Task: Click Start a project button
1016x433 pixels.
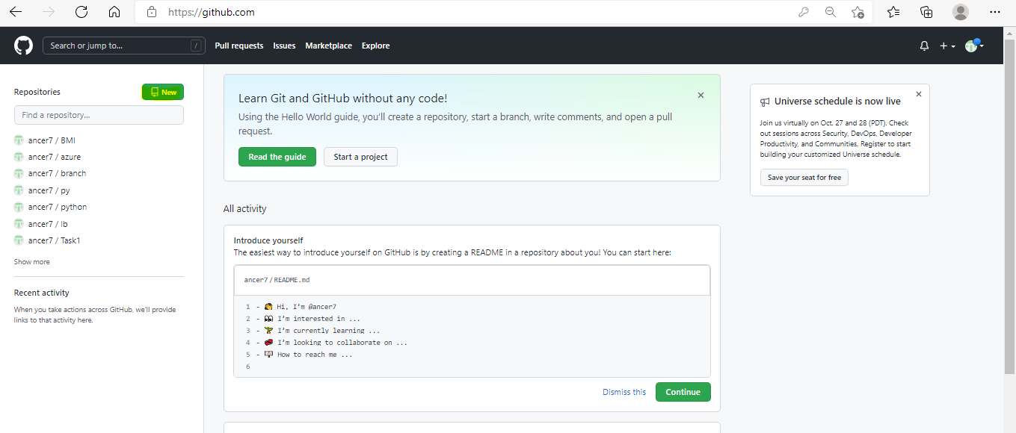Action: pyautogui.click(x=360, y=157)
